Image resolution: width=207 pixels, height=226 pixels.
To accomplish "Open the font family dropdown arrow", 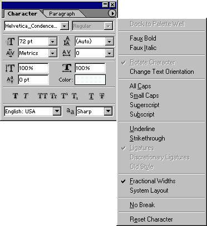I will coord(65,26).
